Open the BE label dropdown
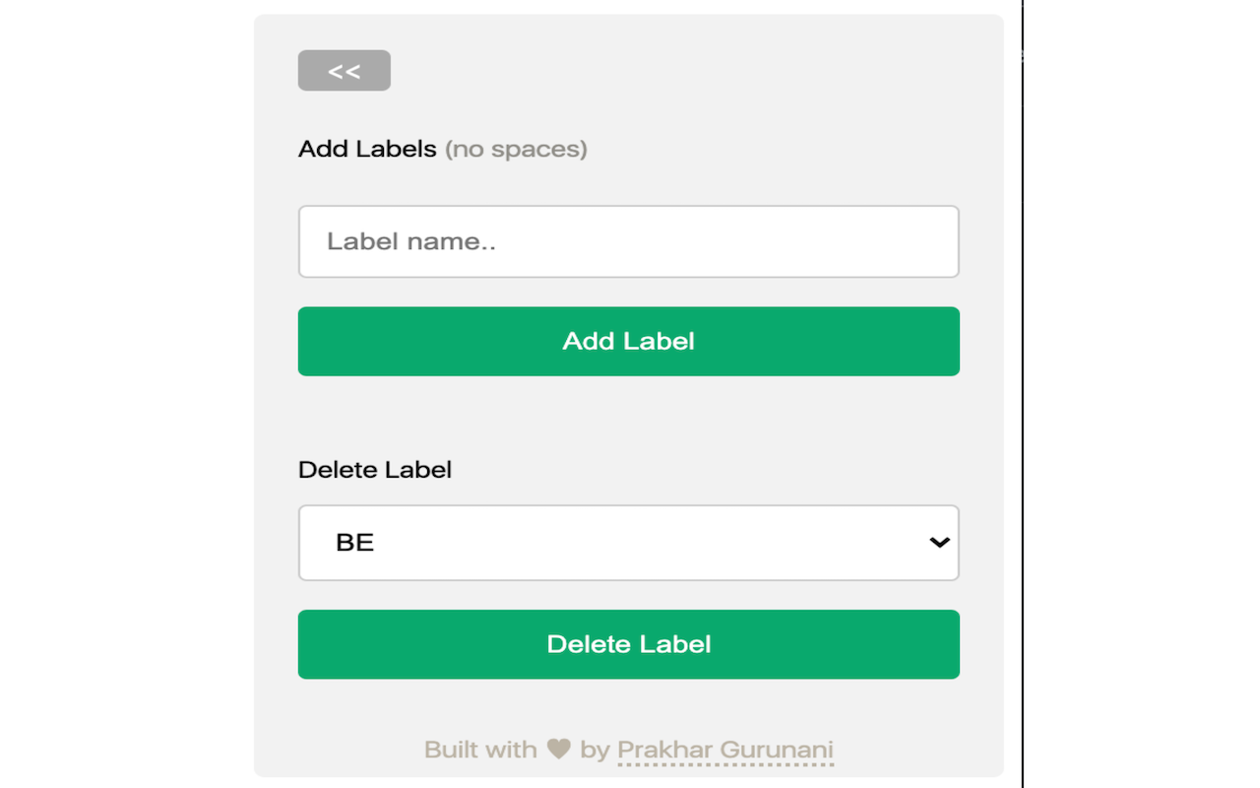 point(628,543)
